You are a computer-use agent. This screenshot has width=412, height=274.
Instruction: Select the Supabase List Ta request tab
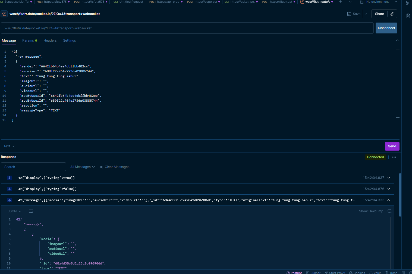[16, 2]
